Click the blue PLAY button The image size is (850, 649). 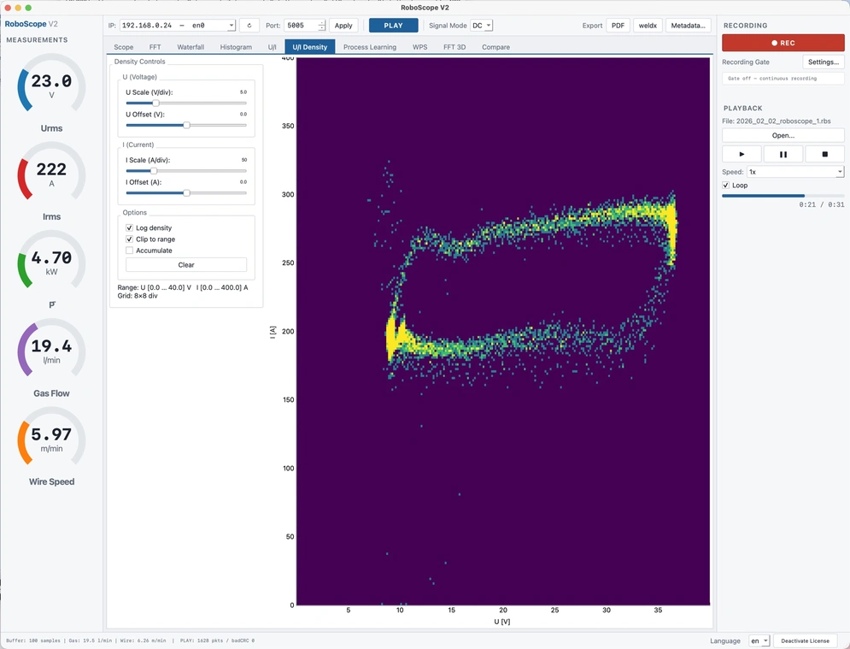[x=394, y=26]
